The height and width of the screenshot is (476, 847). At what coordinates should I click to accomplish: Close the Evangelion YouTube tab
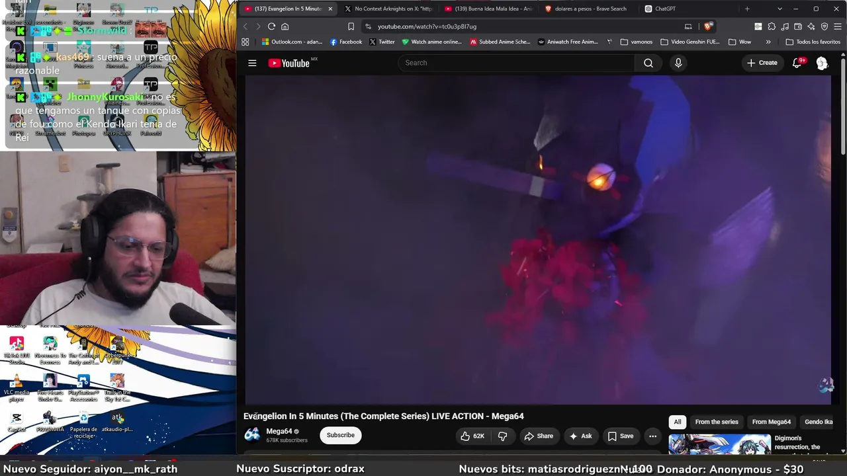tap(330, 9)
